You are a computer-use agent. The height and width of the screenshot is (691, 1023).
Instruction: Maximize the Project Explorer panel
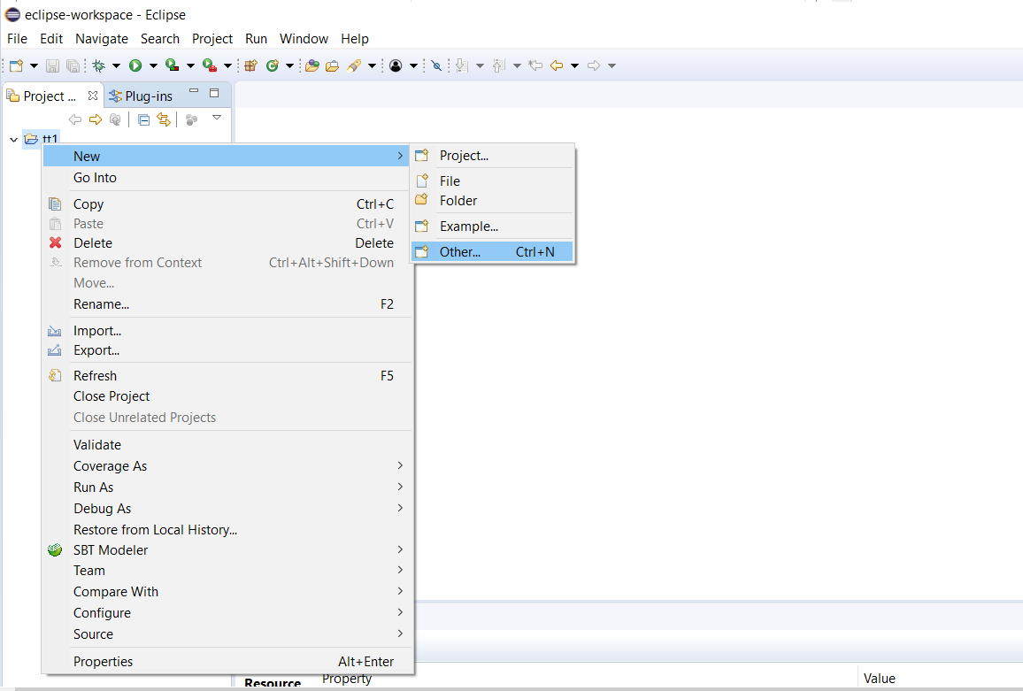point(214,93)
